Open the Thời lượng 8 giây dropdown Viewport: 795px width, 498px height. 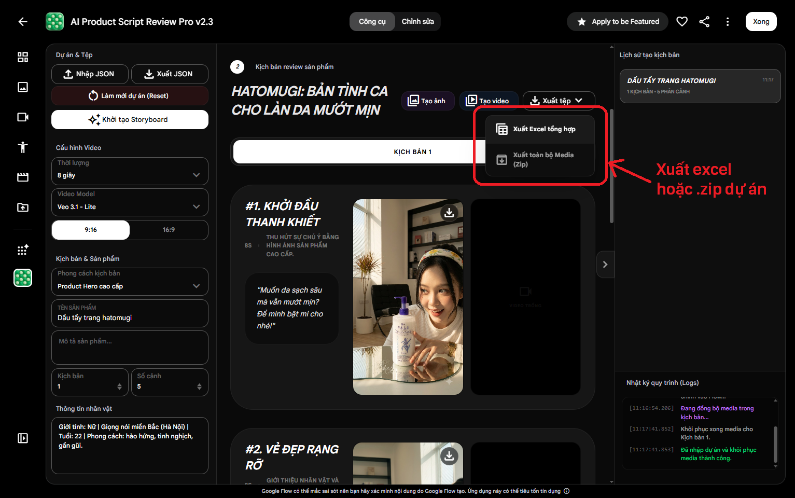130,171
